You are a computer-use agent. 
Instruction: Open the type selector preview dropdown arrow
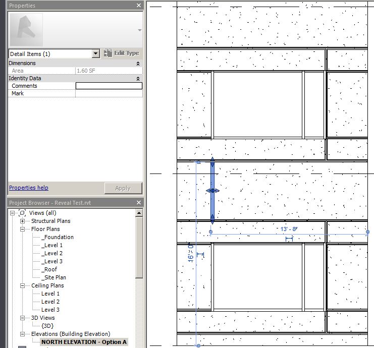[140, 30]
